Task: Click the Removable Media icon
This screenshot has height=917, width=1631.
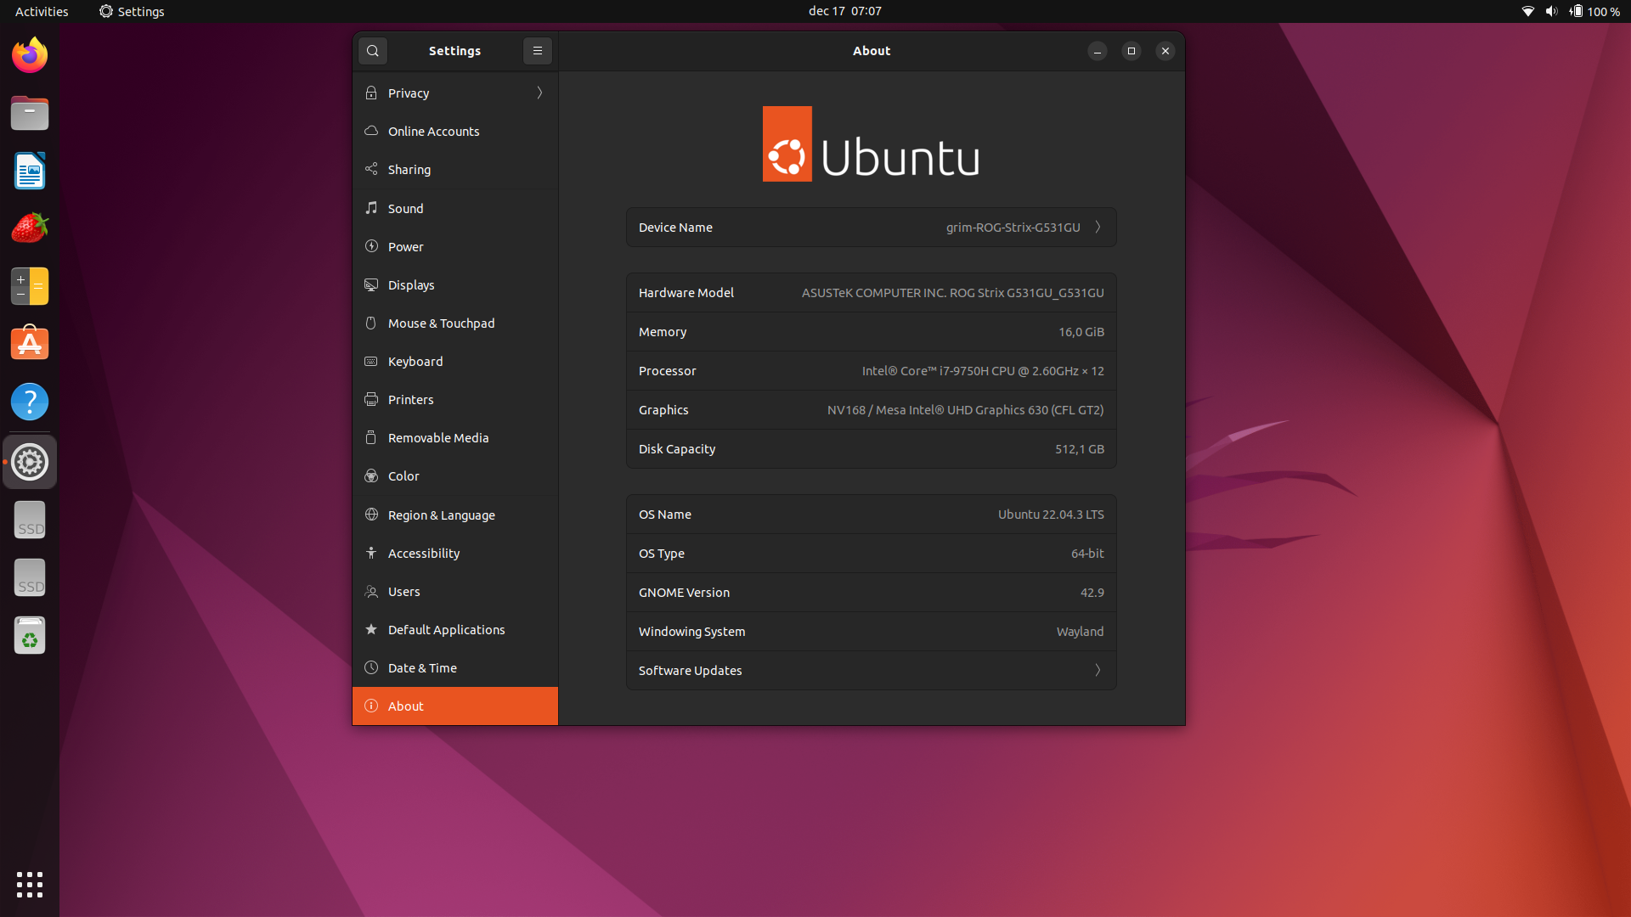Action: pos(371,437)
